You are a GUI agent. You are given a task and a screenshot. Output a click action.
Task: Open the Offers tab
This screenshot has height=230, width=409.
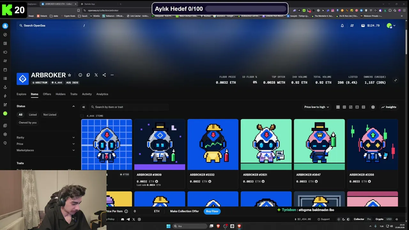click(x=47, y=94)
